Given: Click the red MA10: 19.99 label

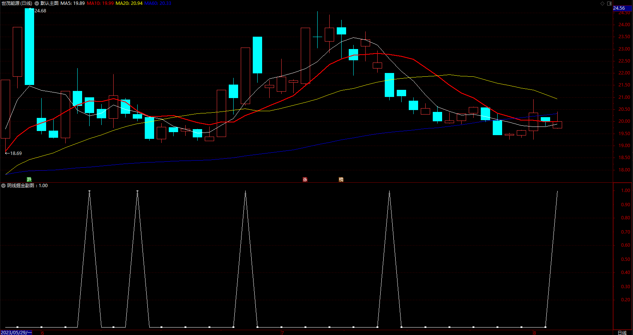Looking at the screenshot, I should point(100,3).
